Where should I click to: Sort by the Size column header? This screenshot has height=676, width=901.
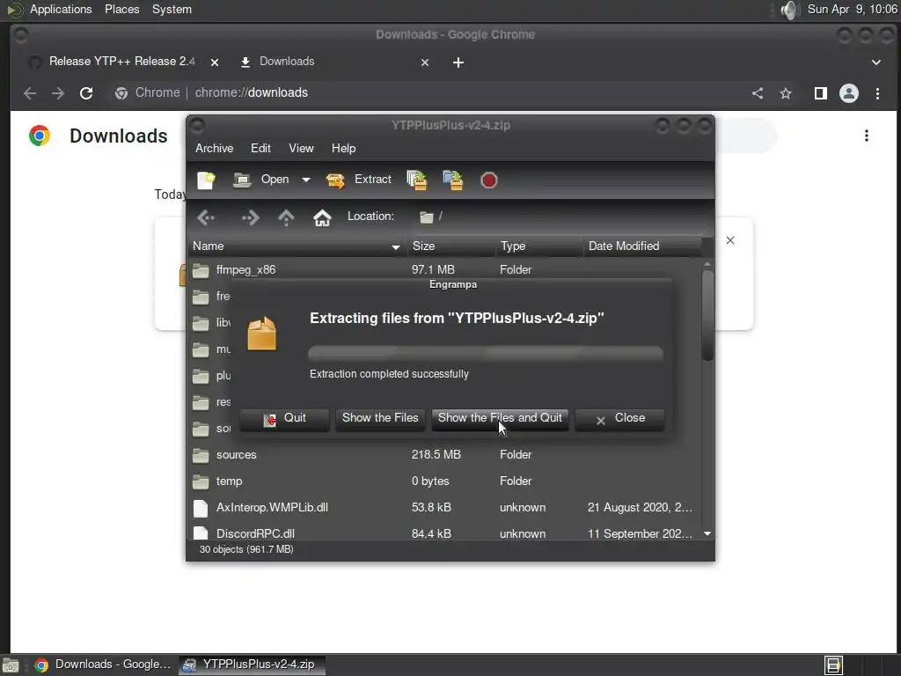click(x=451, y=246)
